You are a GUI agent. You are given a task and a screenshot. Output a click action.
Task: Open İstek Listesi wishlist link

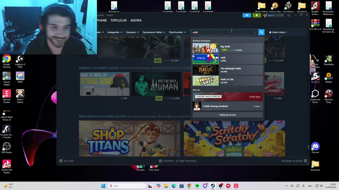[278, 32]
